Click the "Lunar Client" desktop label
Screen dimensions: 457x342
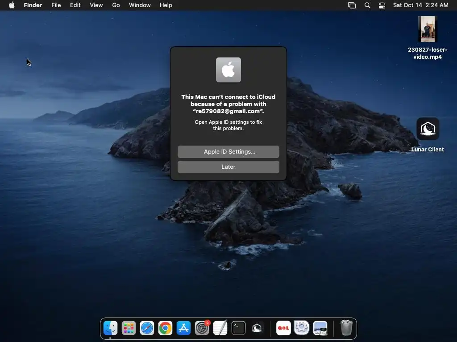pos(428,150)
